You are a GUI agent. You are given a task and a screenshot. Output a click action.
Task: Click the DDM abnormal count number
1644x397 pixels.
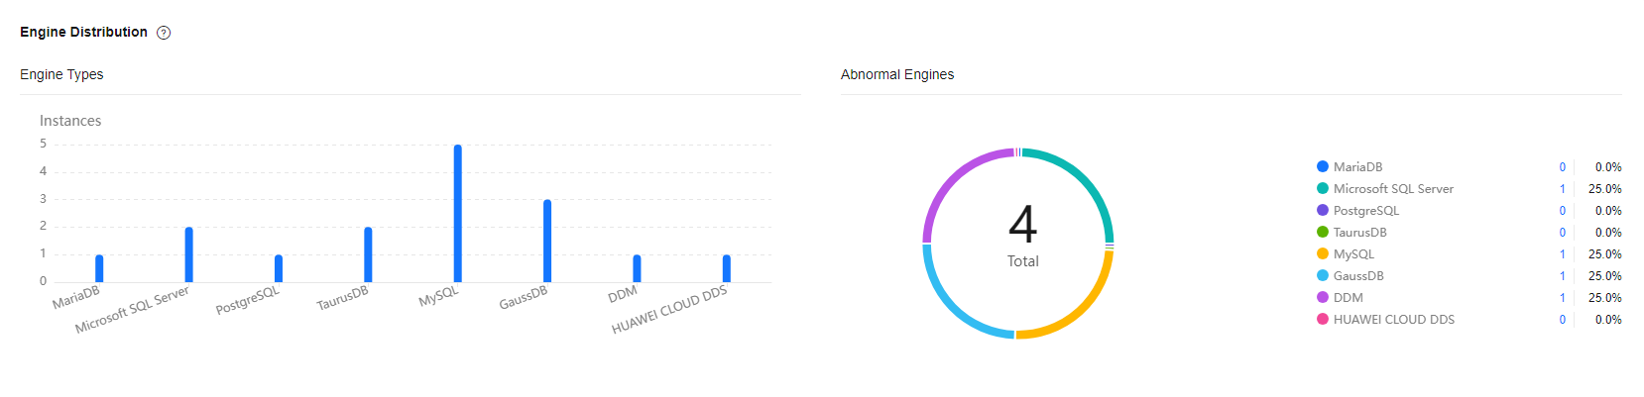click(1562, 298)
